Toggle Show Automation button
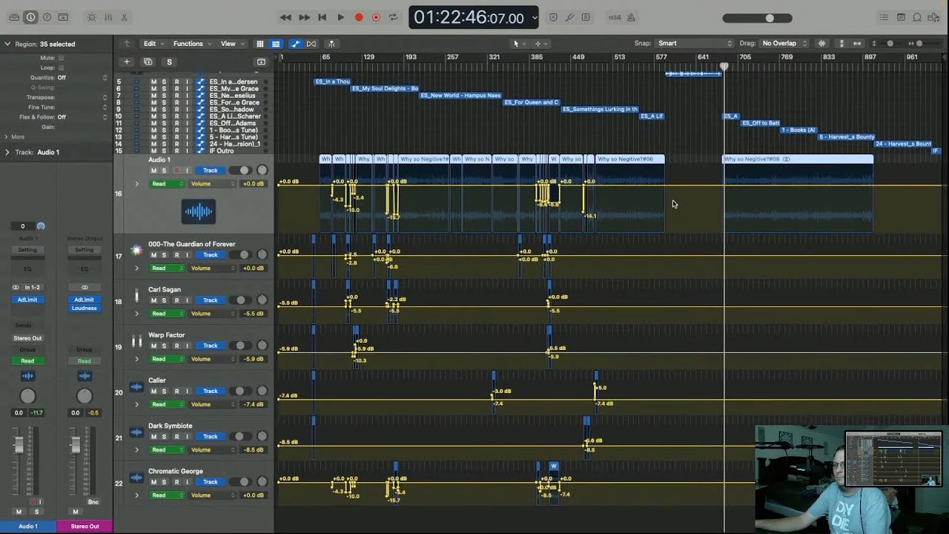This screenshot has width=949, height=534. 296,44
